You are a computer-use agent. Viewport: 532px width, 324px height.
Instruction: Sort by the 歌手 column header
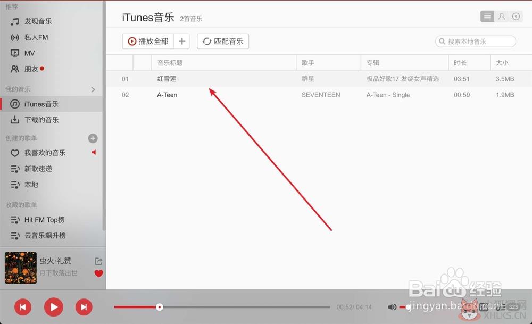point(328,63)
